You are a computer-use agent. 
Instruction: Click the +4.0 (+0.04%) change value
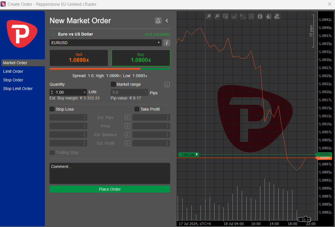(157, 34)
